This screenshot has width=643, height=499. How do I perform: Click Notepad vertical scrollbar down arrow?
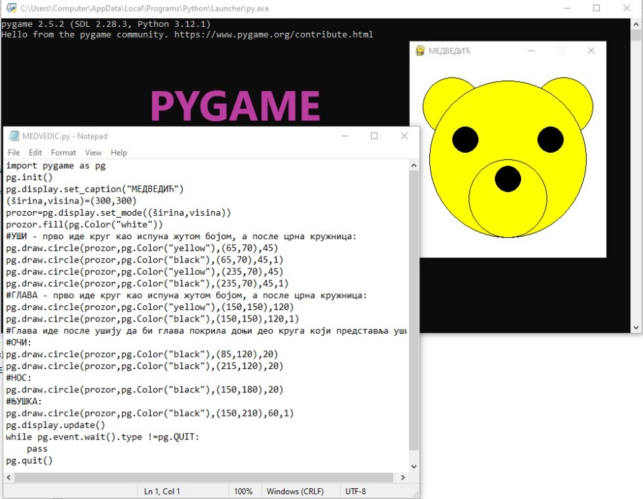pyautogui.click(x=414, y=466)
